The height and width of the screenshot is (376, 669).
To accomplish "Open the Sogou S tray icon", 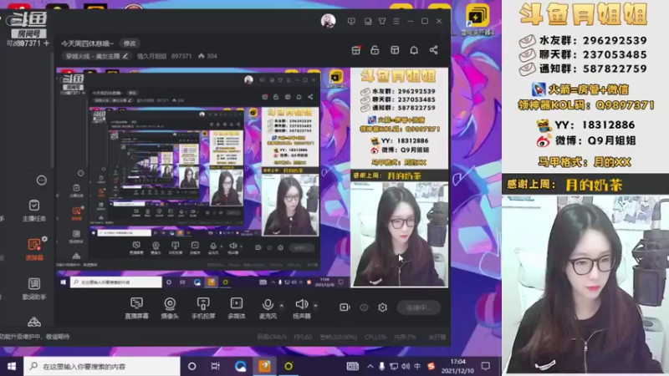I will tap(432, 366).
